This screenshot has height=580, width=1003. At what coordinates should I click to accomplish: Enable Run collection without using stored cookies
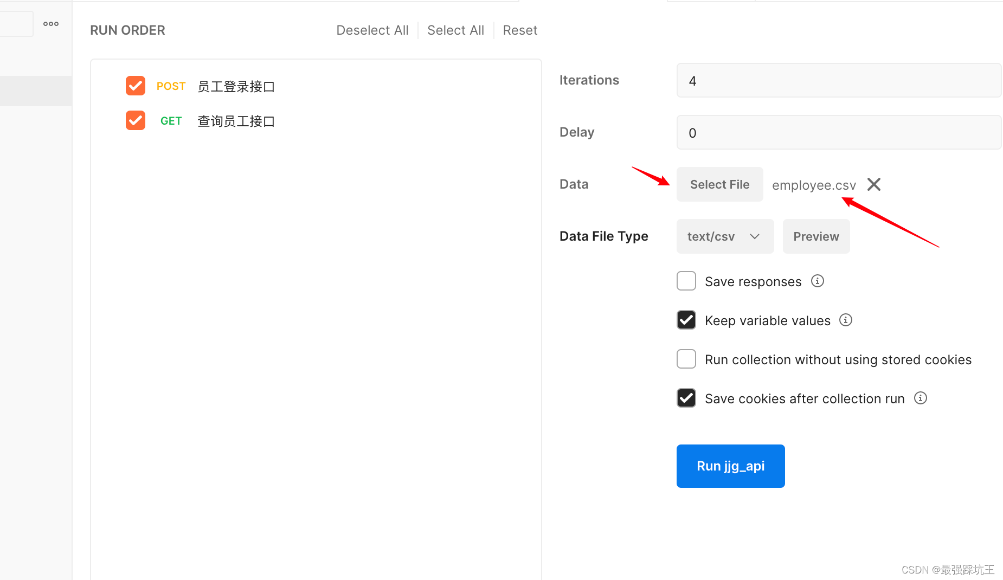[x=686, y=359]
